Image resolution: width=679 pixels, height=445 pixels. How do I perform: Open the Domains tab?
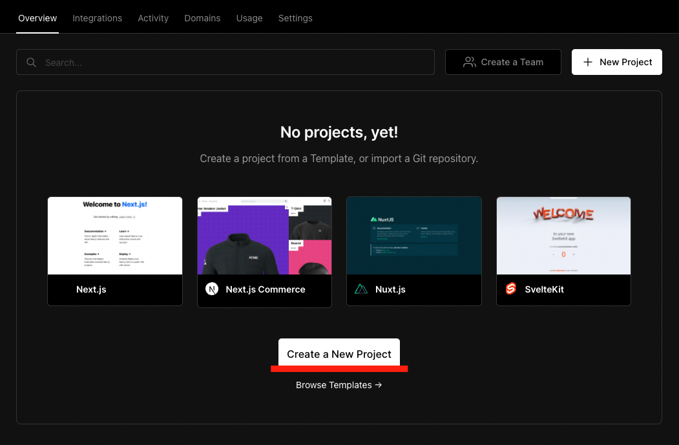[202, 18]
